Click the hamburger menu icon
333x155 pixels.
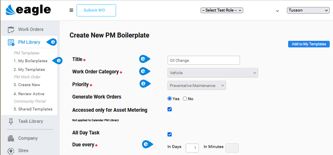click(x=71, y=10)
